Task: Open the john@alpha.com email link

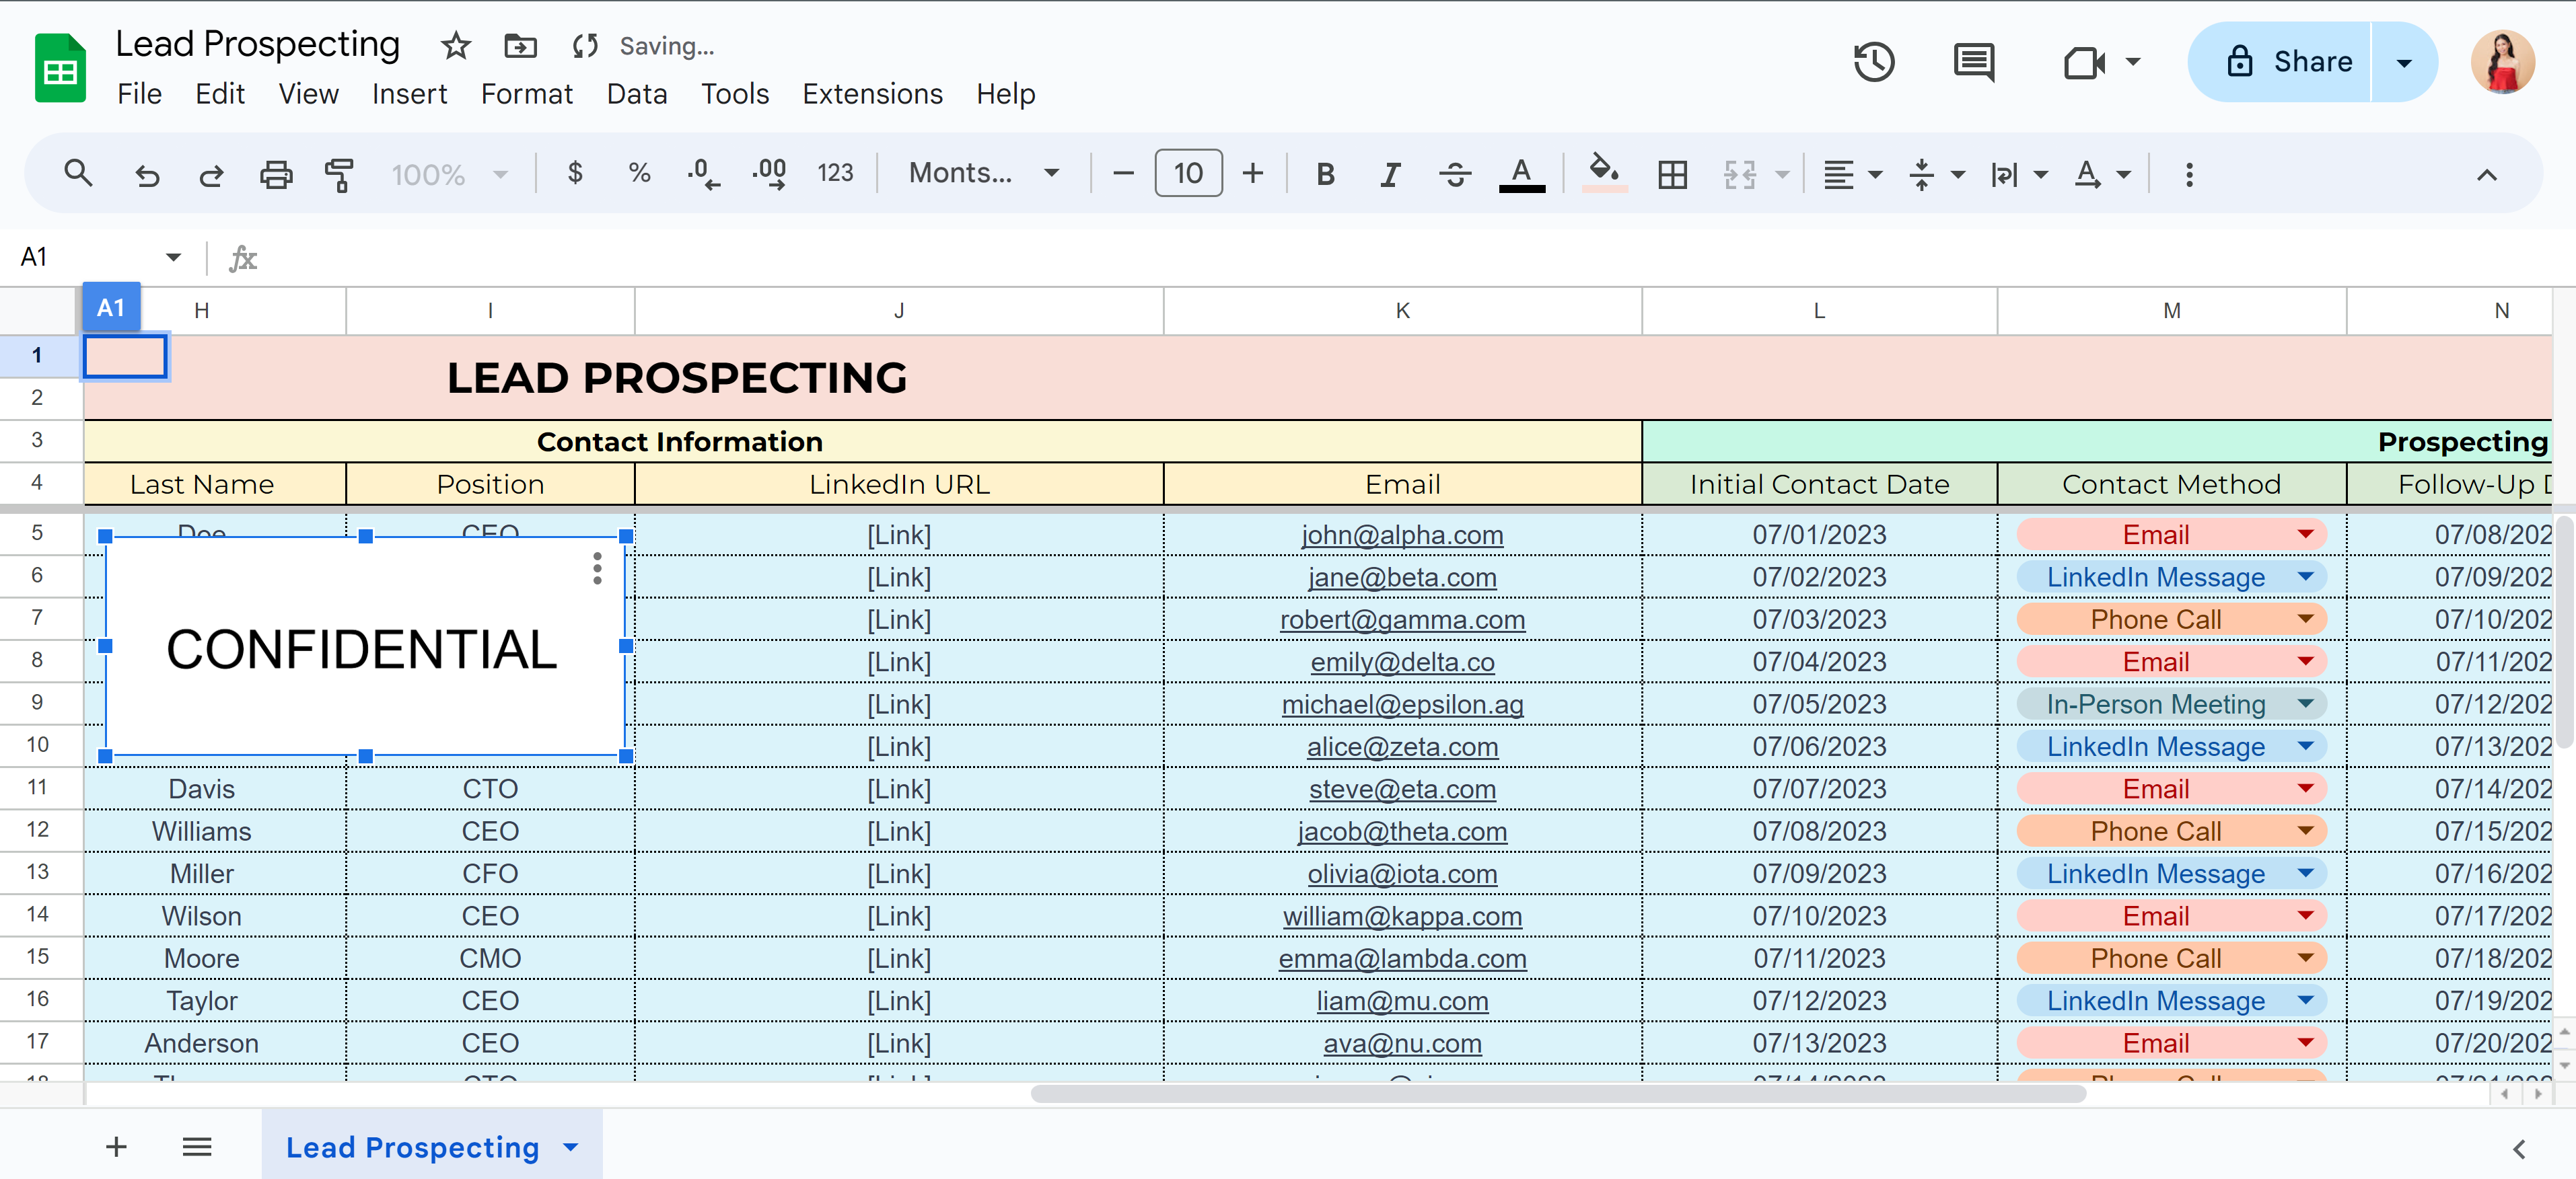Action: pyautogui.click(x=1402, y=535)
